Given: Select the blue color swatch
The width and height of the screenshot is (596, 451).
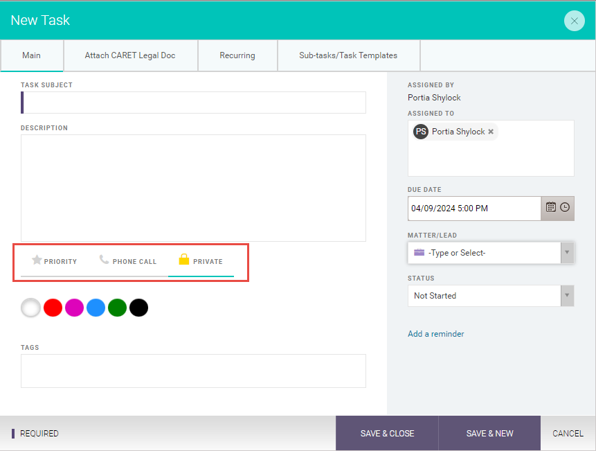Looking at the screenshot, I should (96, 308).
